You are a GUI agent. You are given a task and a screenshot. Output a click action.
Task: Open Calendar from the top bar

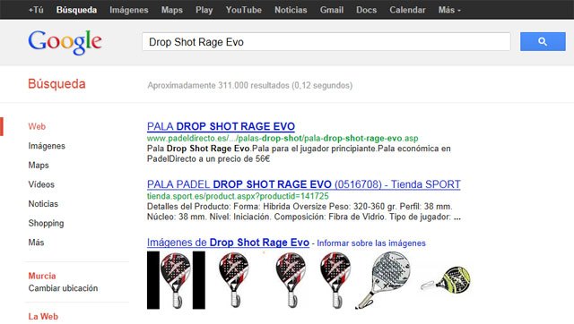click(x=407, y=10)
